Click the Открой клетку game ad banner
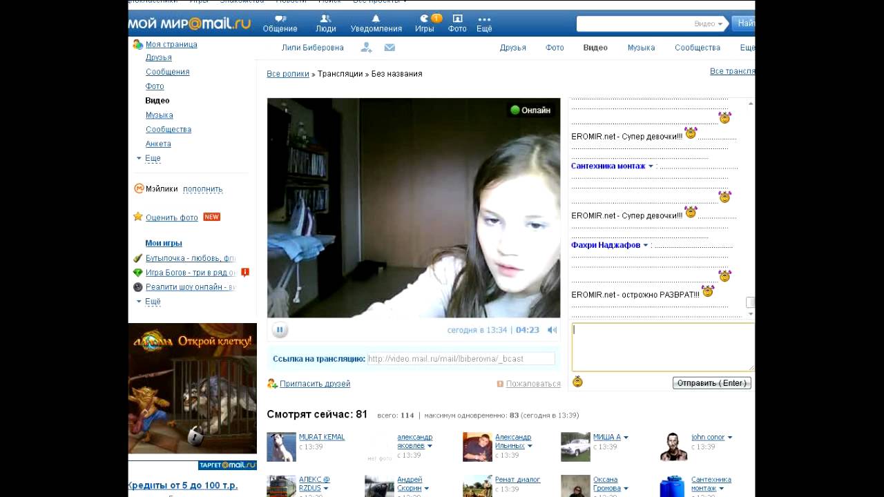 193,389
